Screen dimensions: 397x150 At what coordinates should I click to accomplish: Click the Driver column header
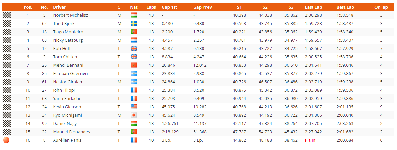59,7
